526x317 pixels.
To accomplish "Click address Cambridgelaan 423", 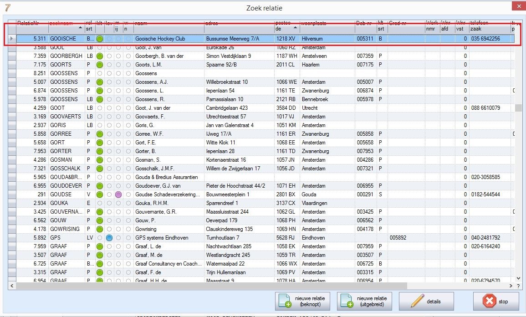I will tap(227, 108).
